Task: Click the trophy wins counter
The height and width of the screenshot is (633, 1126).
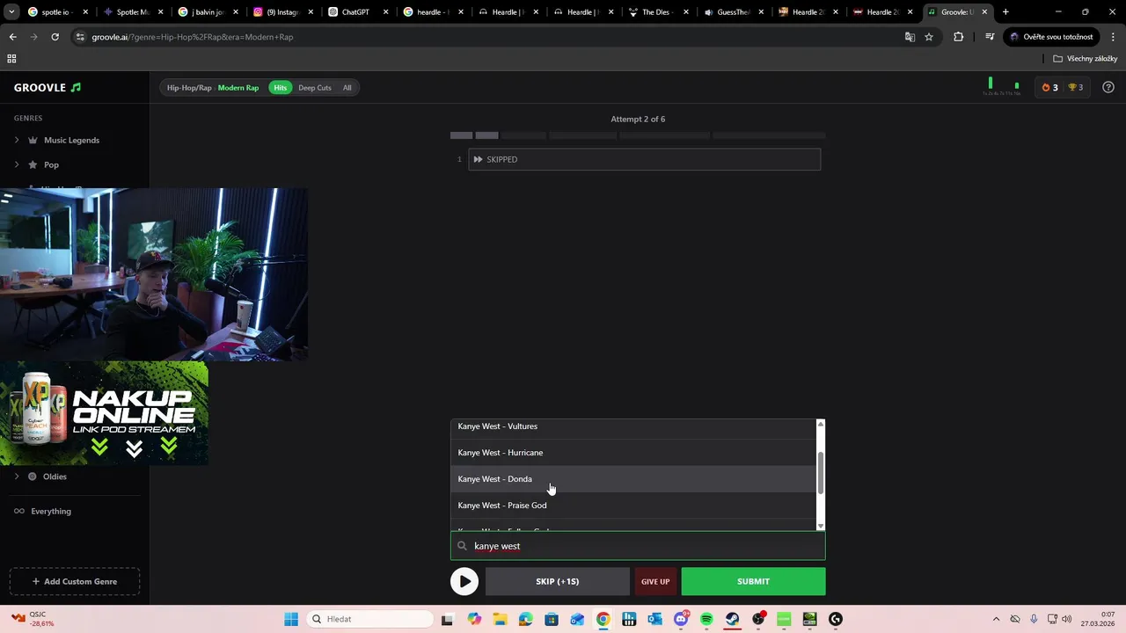Action: 1075,87
